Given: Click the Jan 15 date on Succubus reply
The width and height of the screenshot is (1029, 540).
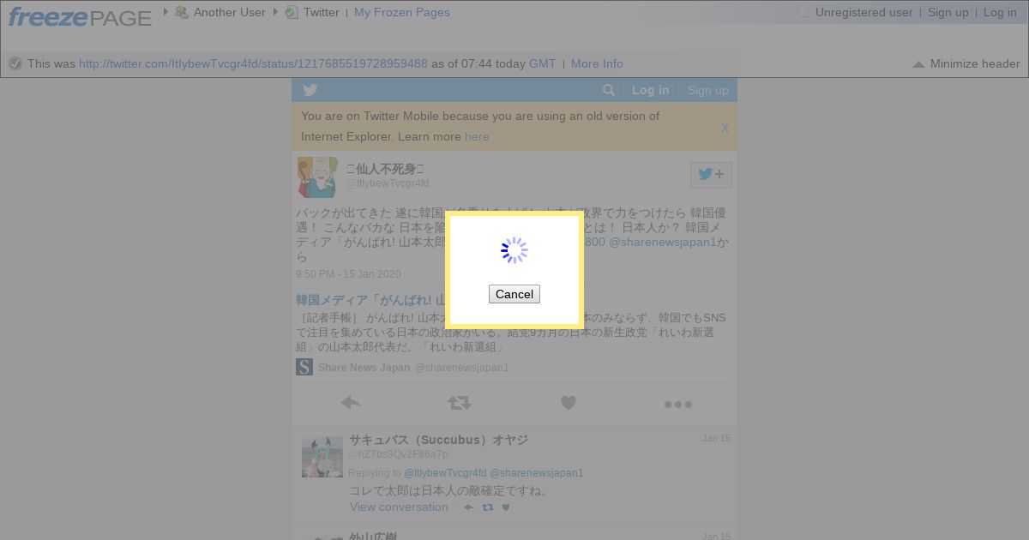Looking at the screenshot, I should click(716, 438).
